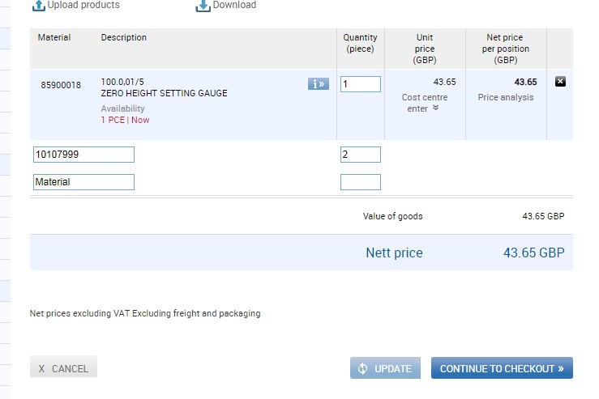This screenshot has height=399, width=599.
Task: Select Nett price total 43.65 GBP
Action: click(x=533, y=253)
